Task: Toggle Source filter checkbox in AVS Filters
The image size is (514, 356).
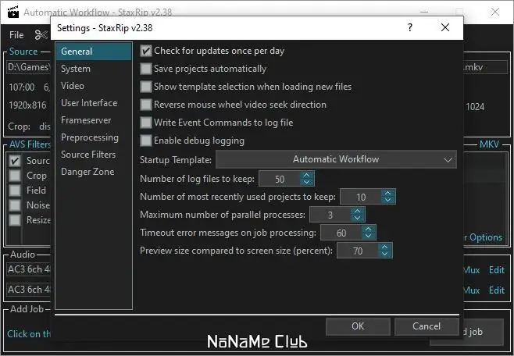Action: pos(14,161)
